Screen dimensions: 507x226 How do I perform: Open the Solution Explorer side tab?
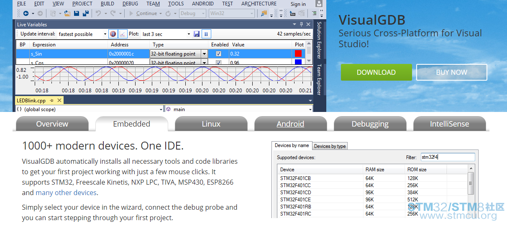click(319, 41)
